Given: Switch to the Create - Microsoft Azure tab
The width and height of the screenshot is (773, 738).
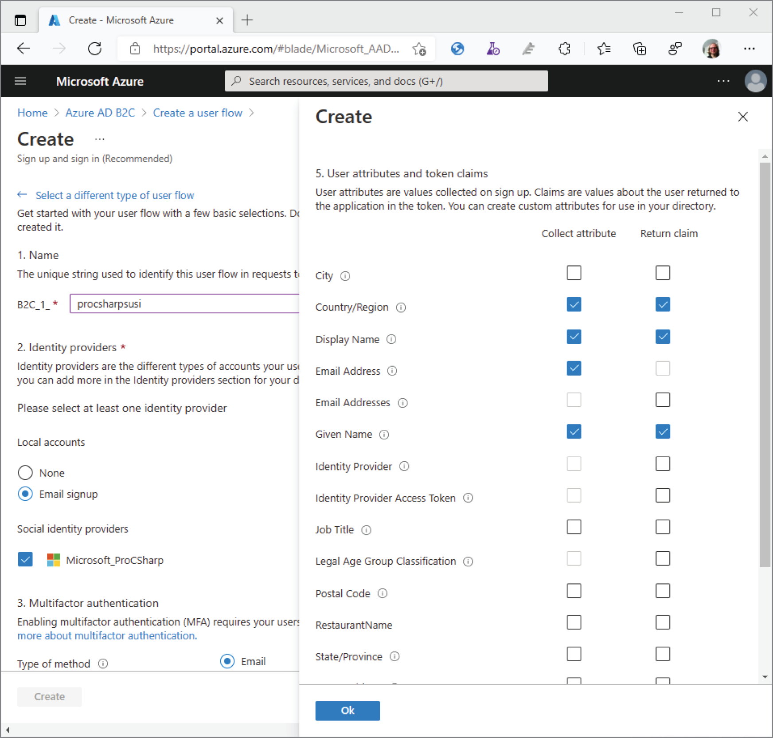Looking at the screenshot, I should (121, 20).
